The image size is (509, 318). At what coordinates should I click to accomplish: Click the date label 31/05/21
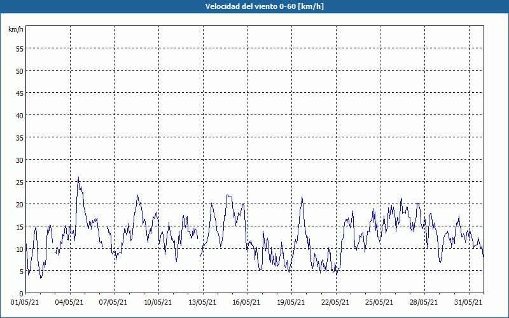[x=468, y=303]
